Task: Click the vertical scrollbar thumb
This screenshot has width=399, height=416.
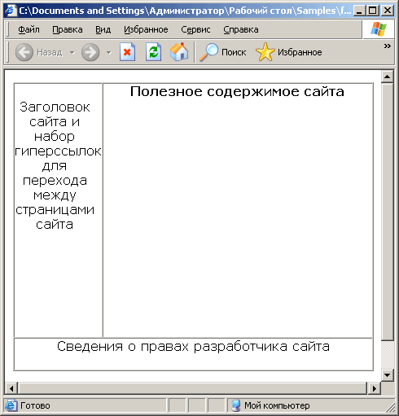Action: tap(388, 212)
